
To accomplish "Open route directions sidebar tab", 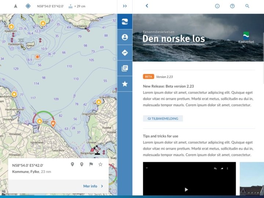I will pyautogui.click(x=125, y=53).
